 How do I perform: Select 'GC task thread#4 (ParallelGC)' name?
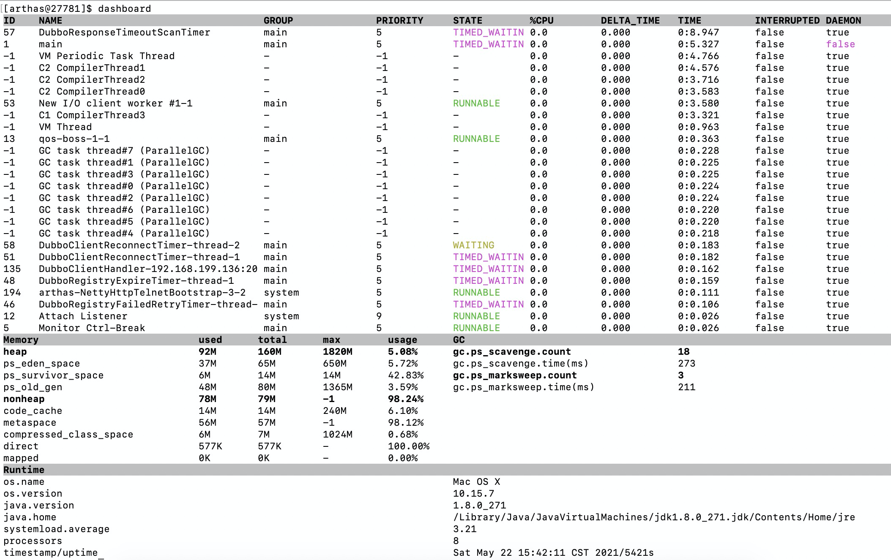click(124, 233)
